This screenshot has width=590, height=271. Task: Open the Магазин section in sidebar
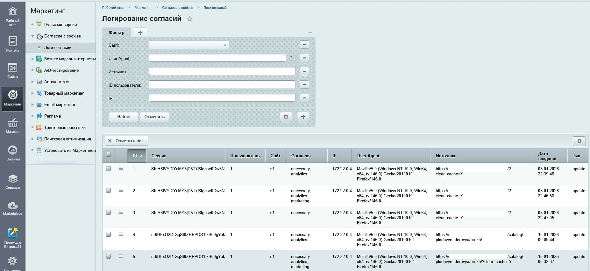coord(12,125)
